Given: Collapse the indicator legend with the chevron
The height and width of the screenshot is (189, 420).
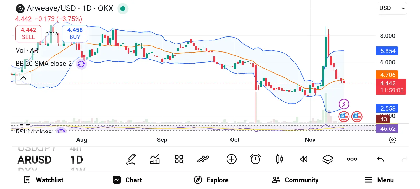Looking at the screenshot, I should 23,78.
